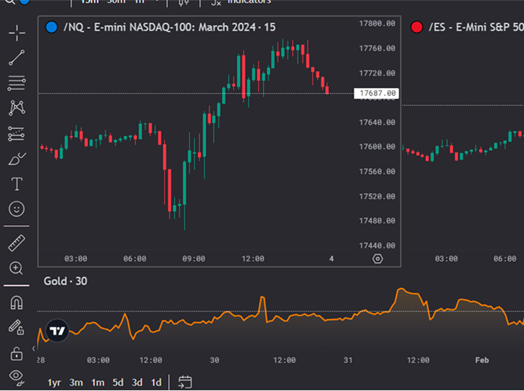524x391 pixels.
Task: Set the date range to 3d
Action: click(x=137, y=383)
